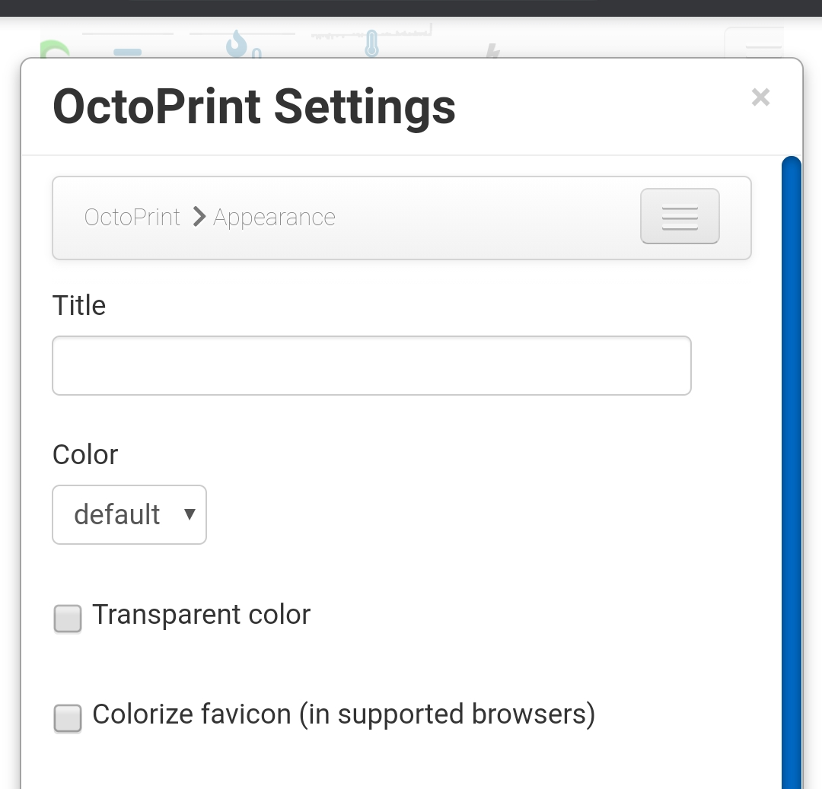
Task: Open the Color dropdown showing default
Action: coord(129,514)
